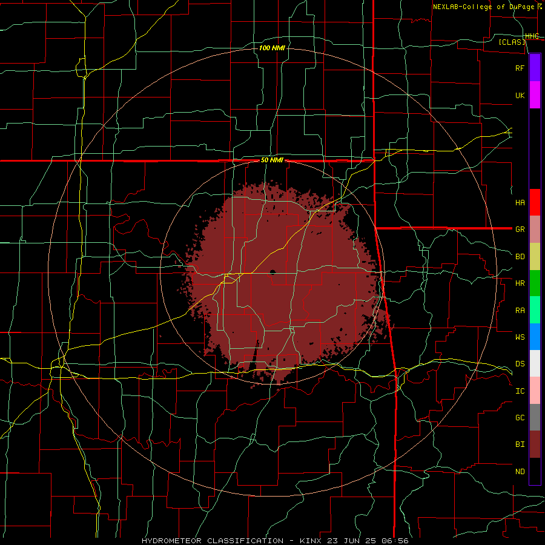Click the 'BI' legend label
This screenshot has height=545, width=545.
[x=520, y=444]
